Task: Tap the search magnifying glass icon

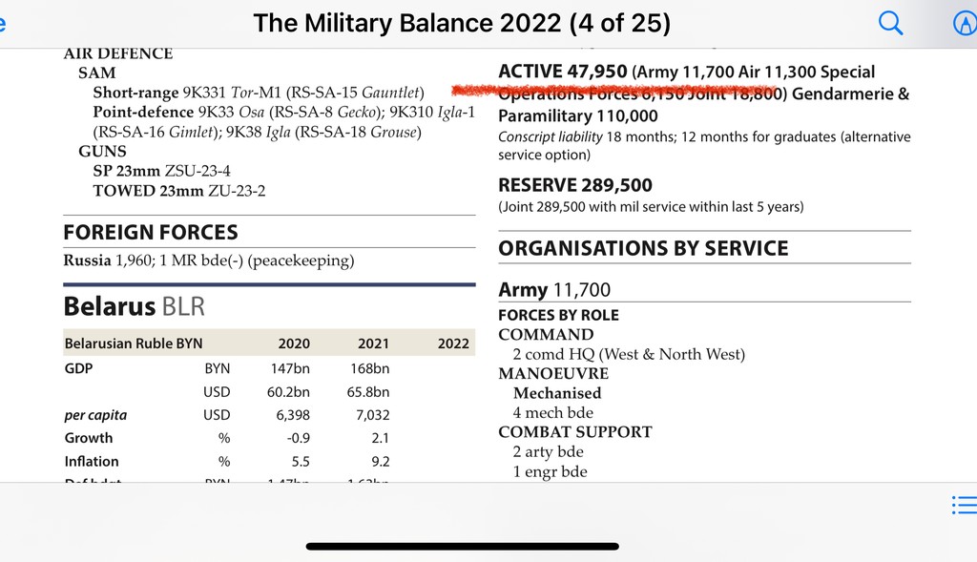Action: [x=890, y=24]
